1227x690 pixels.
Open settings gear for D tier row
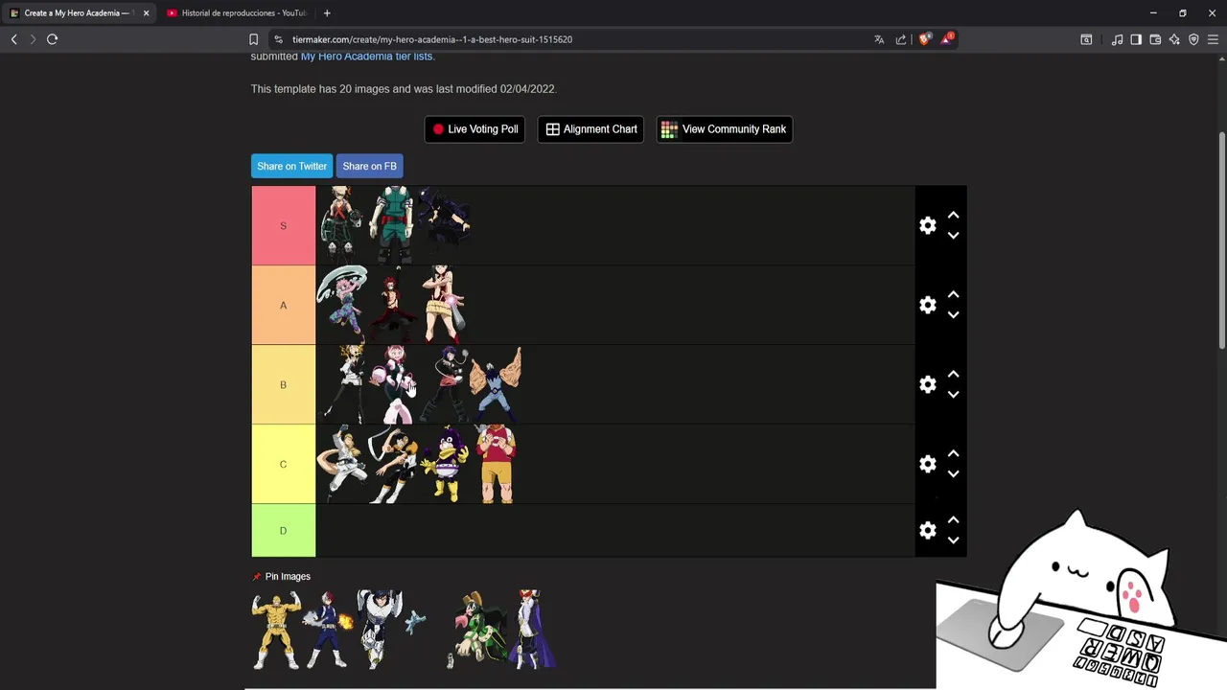pyautogui.click(x=927, y=530)
